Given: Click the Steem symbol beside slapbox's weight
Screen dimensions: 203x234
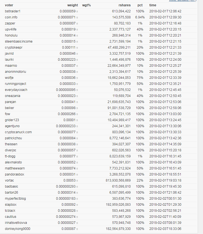Looking at the screenshot, I should point(77,205).
